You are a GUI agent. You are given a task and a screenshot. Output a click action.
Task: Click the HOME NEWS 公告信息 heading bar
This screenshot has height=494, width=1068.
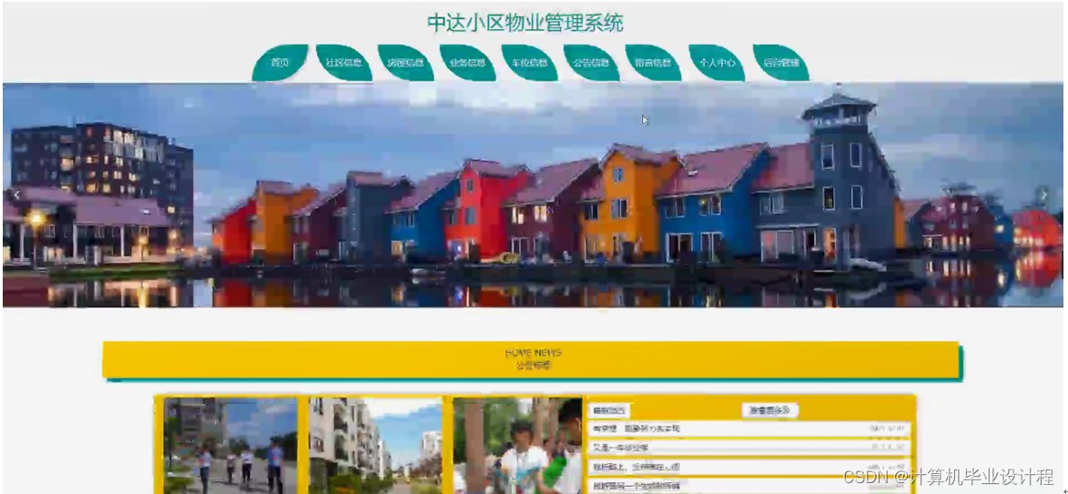click(x=531, y=359)
